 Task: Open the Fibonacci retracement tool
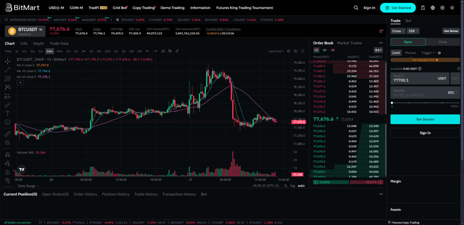(x=7, y=78)
